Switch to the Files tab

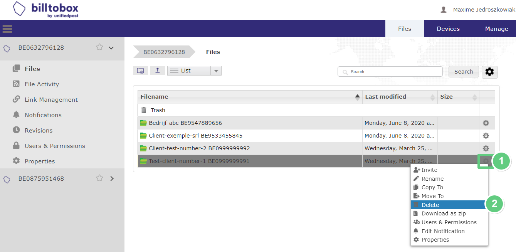[x=405, y=29]
